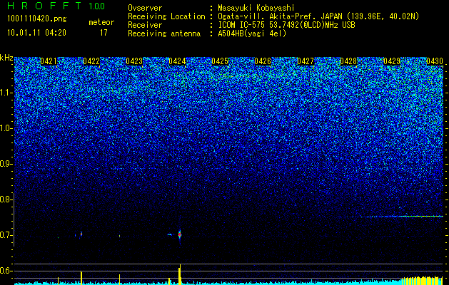
Task: Click the Receiver field label
Action: point(145,25)
